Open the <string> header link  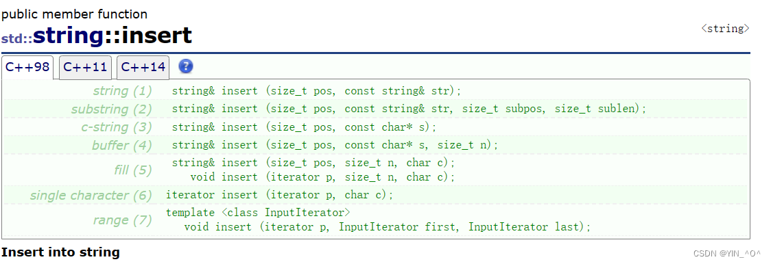(x=725, y=29)
